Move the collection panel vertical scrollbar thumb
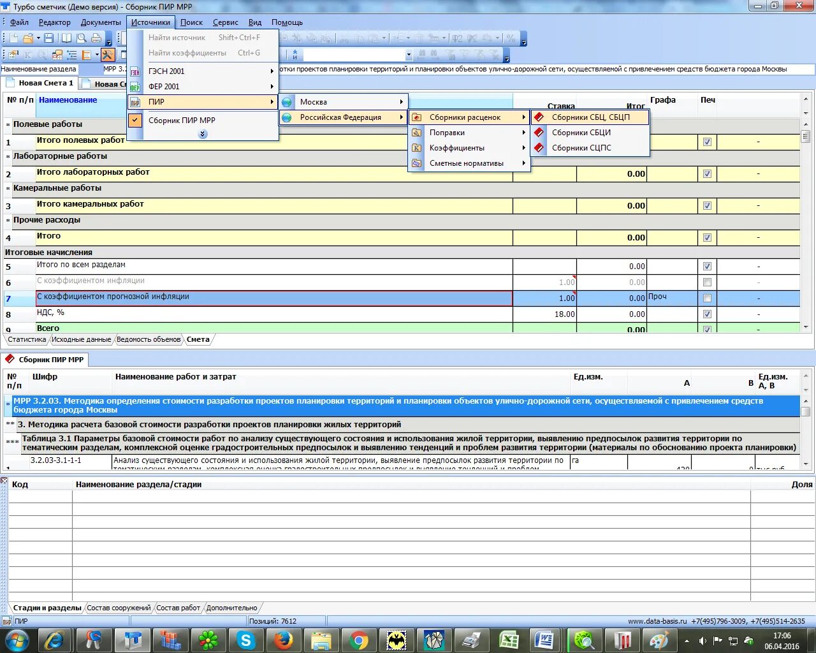This screenshot has width=816, height=653. point(806,411)
